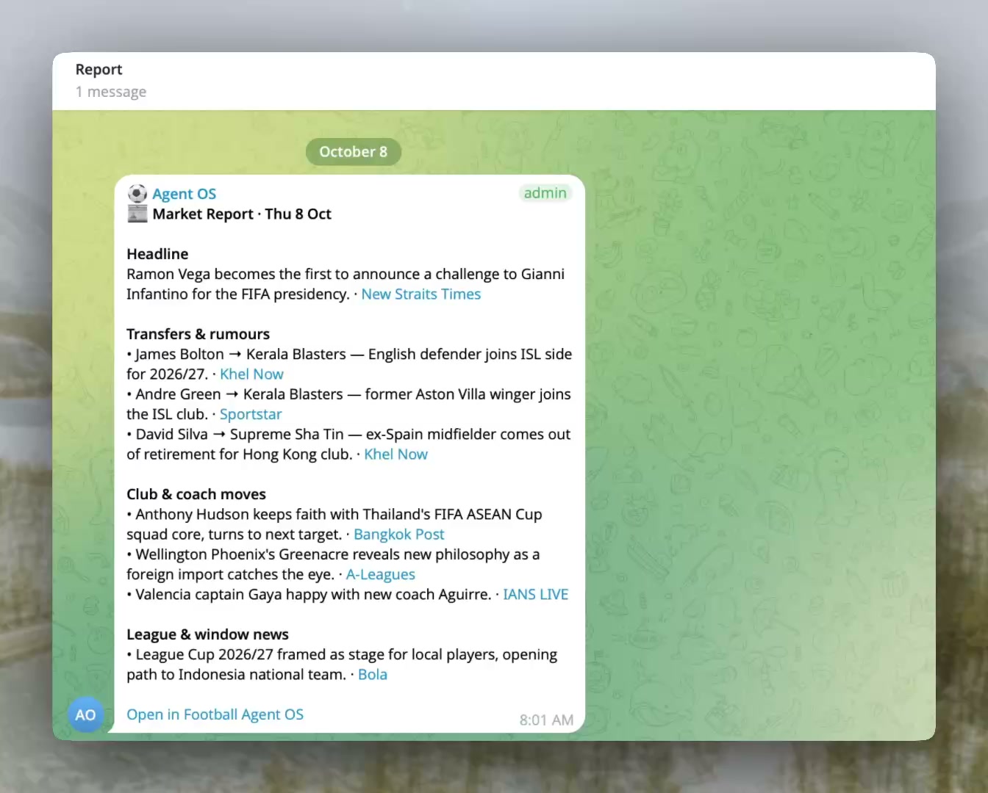Click the Club & coach moves heading
The width and height of the screenshot is (988, 793).
click(x=196, y=495)
